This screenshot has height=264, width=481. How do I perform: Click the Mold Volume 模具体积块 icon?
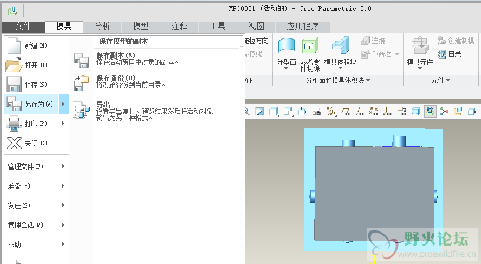click(x=341, y=45)
